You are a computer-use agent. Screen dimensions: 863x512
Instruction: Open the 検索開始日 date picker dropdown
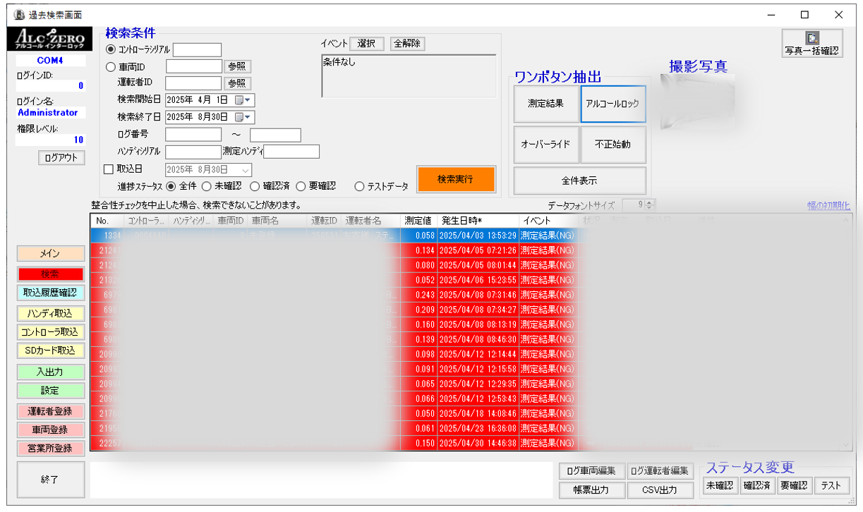pyautogui.click(x=247, y=100)
